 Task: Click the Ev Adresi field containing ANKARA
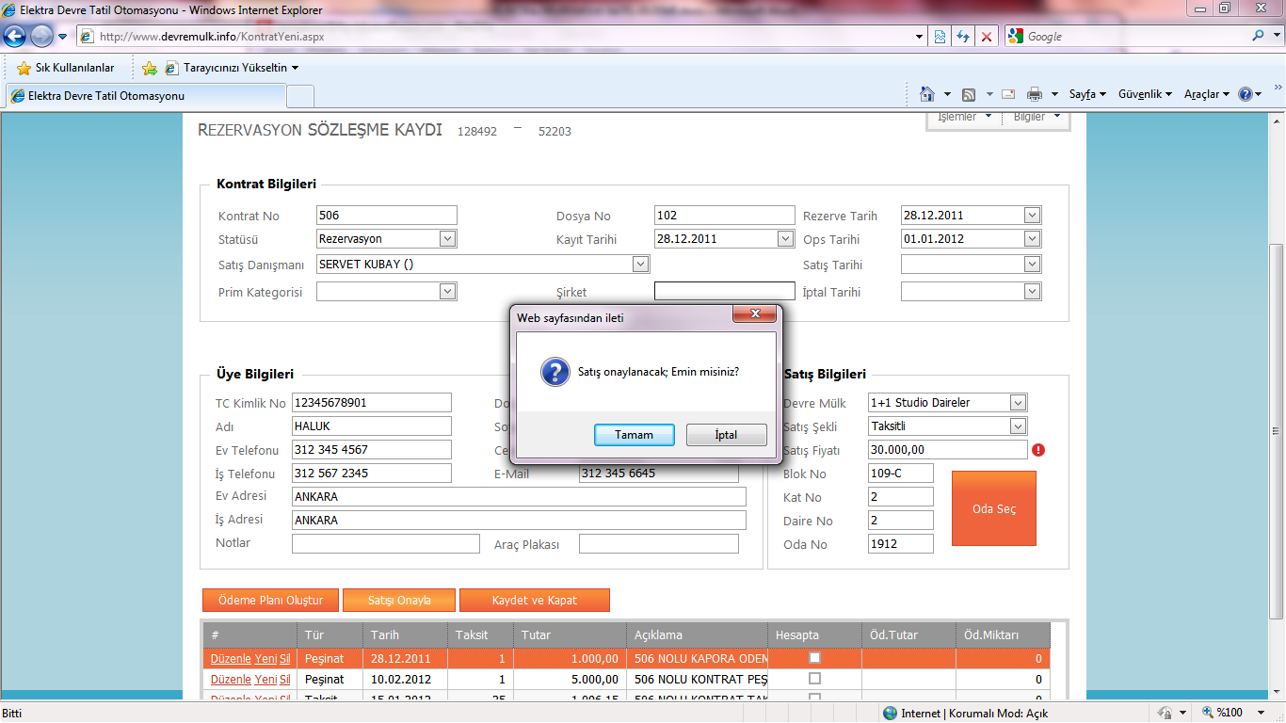(x=519, y=496)
